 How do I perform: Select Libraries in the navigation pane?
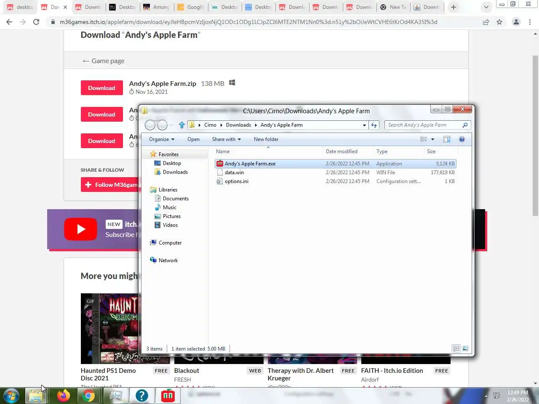click(168, 190)
